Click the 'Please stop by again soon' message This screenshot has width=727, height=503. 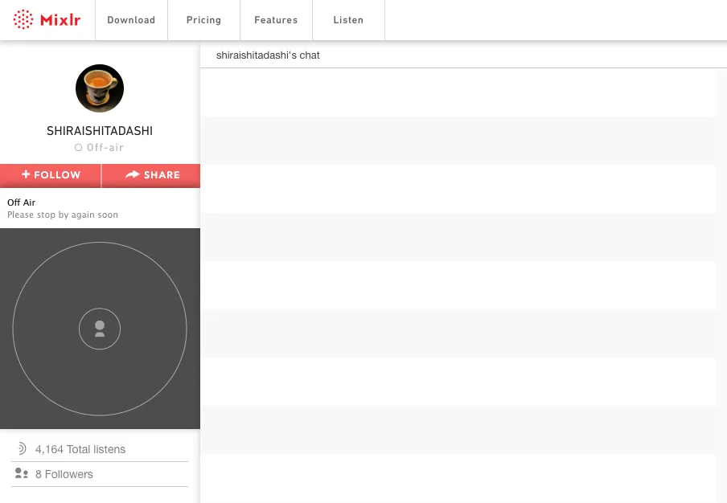point(63,215)
